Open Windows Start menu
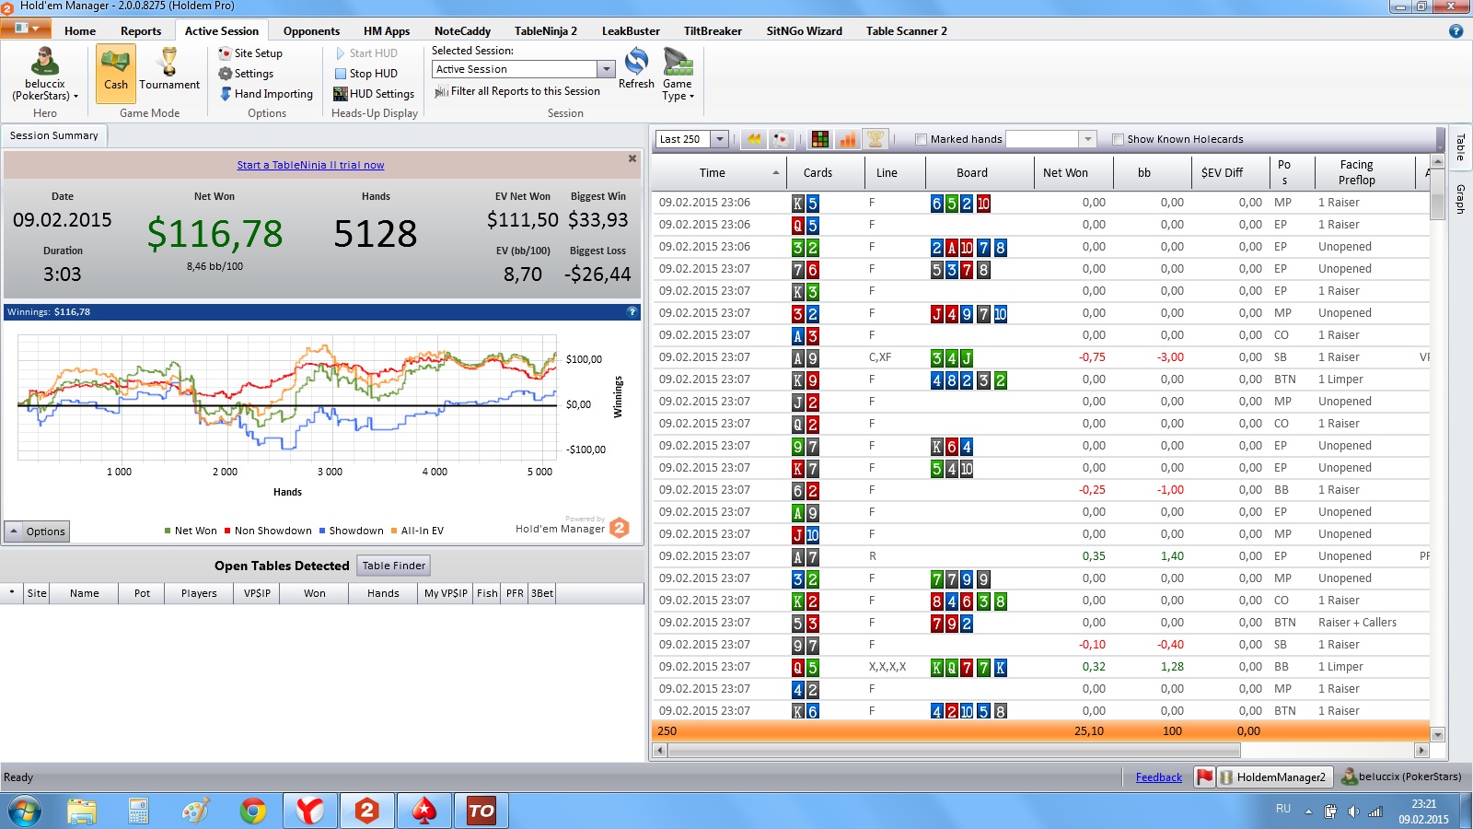 [25, 811]
